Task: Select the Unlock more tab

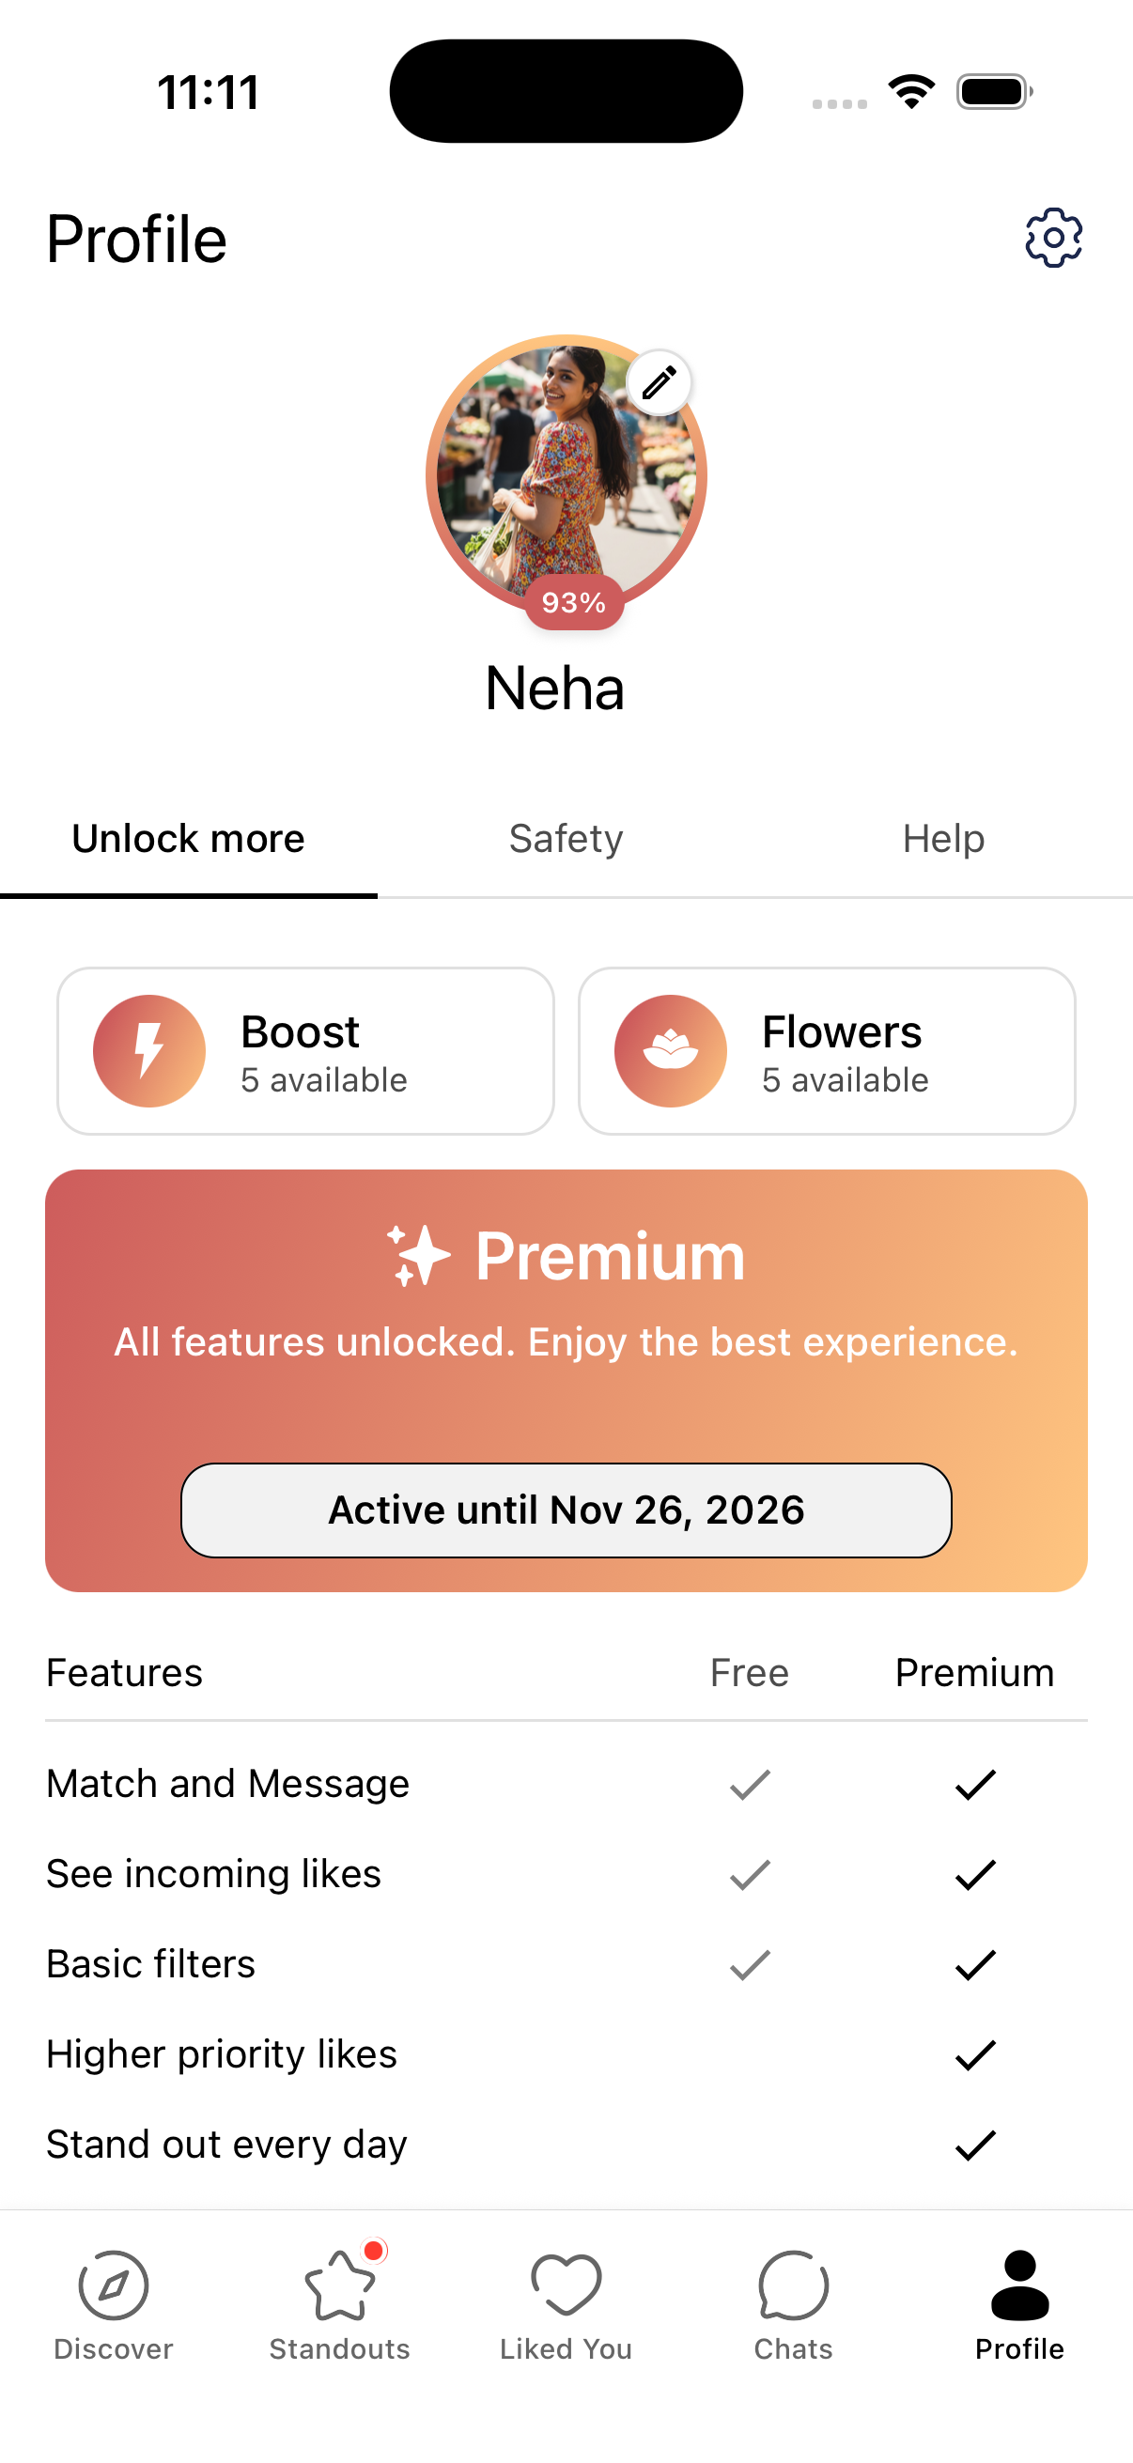Action: pyautogui.click(x=188, y=839)
